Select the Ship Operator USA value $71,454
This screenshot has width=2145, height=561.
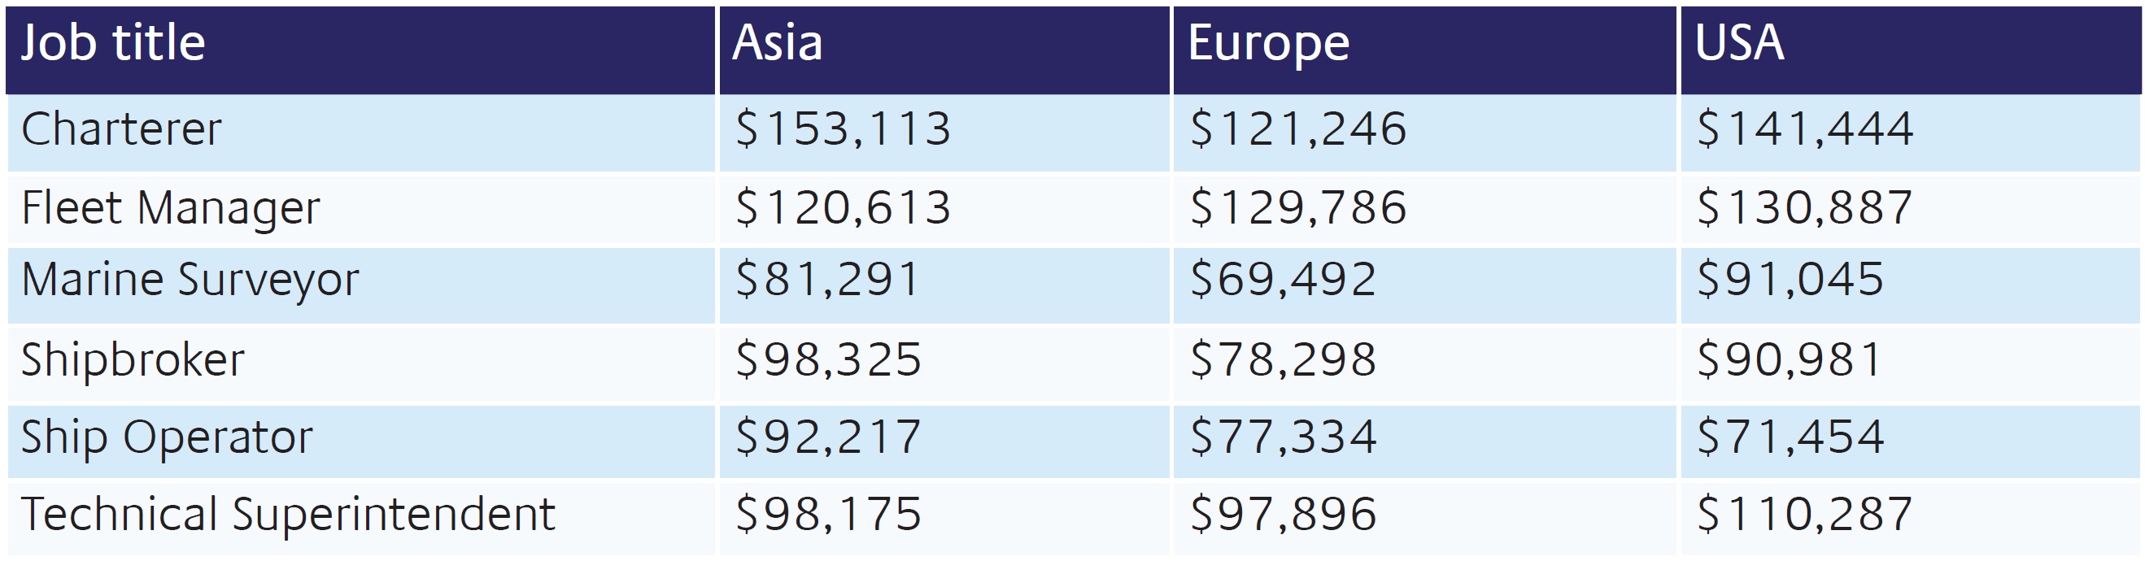tap(1790, 437)
